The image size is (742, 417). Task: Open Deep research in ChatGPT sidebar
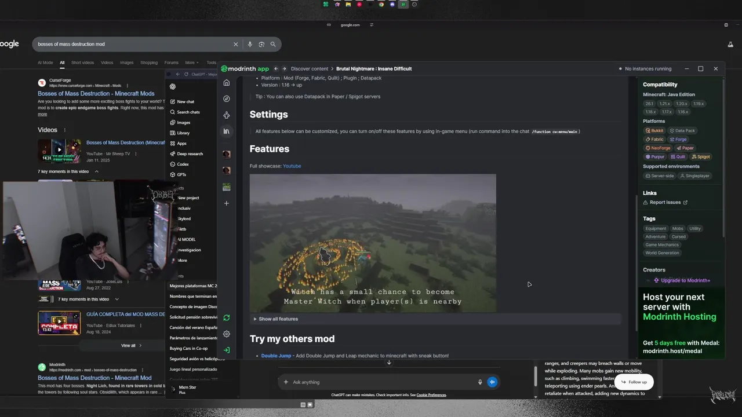point(187,154)
